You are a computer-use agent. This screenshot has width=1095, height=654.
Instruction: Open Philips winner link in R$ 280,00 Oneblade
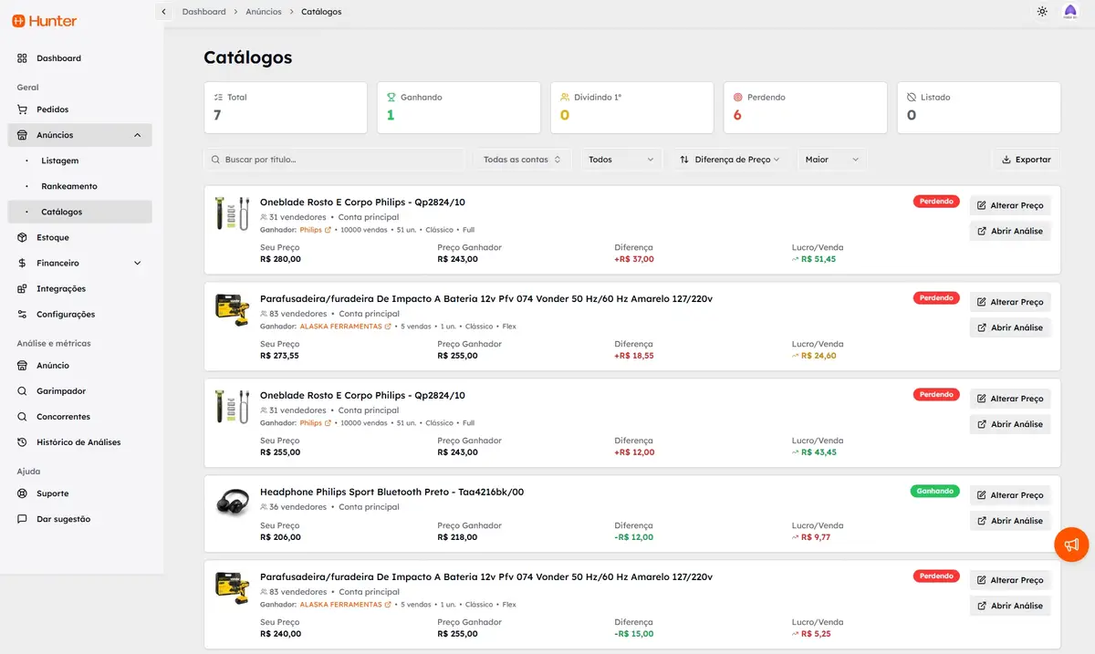click(315, 230)
